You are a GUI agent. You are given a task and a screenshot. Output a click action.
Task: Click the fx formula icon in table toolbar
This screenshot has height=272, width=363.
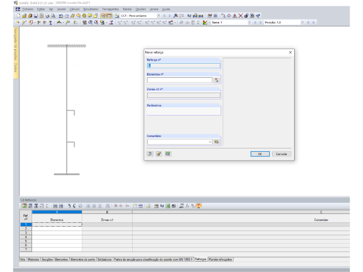[187, 206]
